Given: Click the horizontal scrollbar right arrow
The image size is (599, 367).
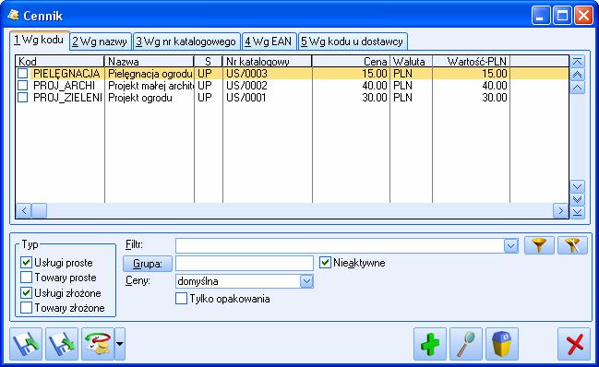Looking at the screenshot, I should coord(560,210).
